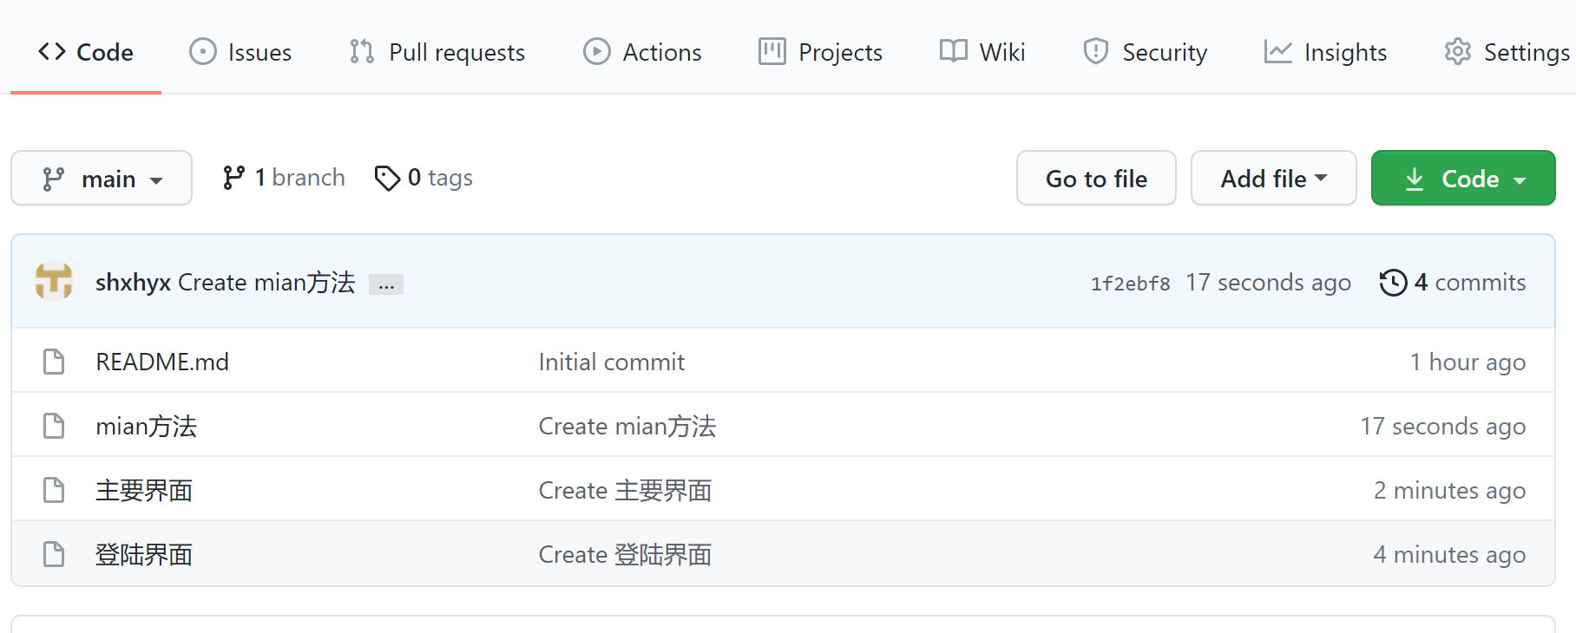1576x633 pixels.
Task: Open the 主要界面 file
Action: (x=144, y=490)
